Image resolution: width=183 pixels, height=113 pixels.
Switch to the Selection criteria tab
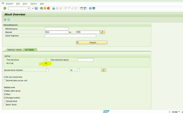point(14,50)
